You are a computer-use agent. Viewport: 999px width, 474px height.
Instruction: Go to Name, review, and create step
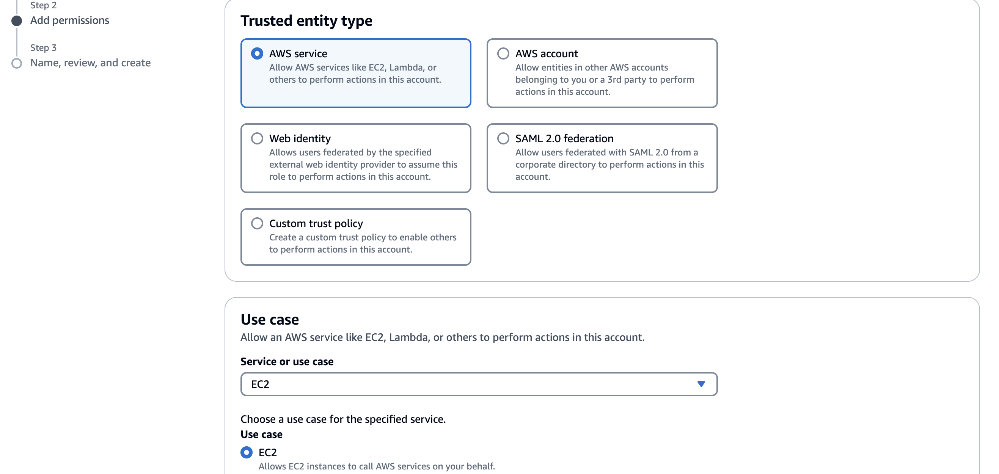click(90, 63)
